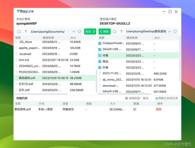Go to home folder in local panel
The image size is (195, 148).
(x=19, y=32)
